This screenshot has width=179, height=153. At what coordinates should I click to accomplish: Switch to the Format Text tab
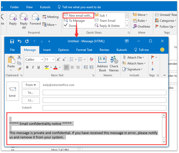pos(84,50)
